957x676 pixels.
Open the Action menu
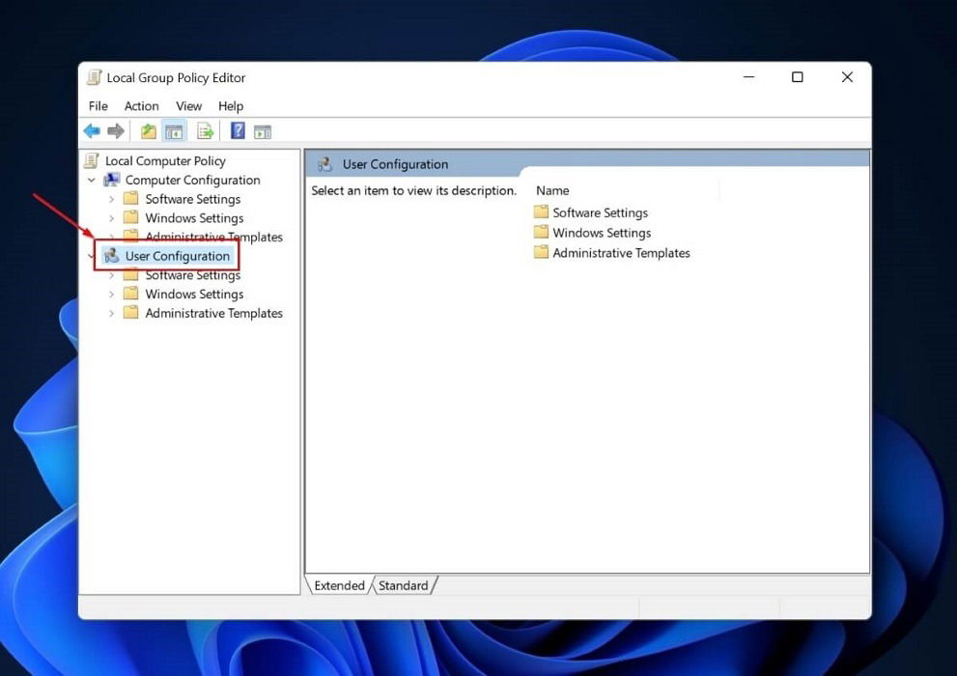(141, 106)
